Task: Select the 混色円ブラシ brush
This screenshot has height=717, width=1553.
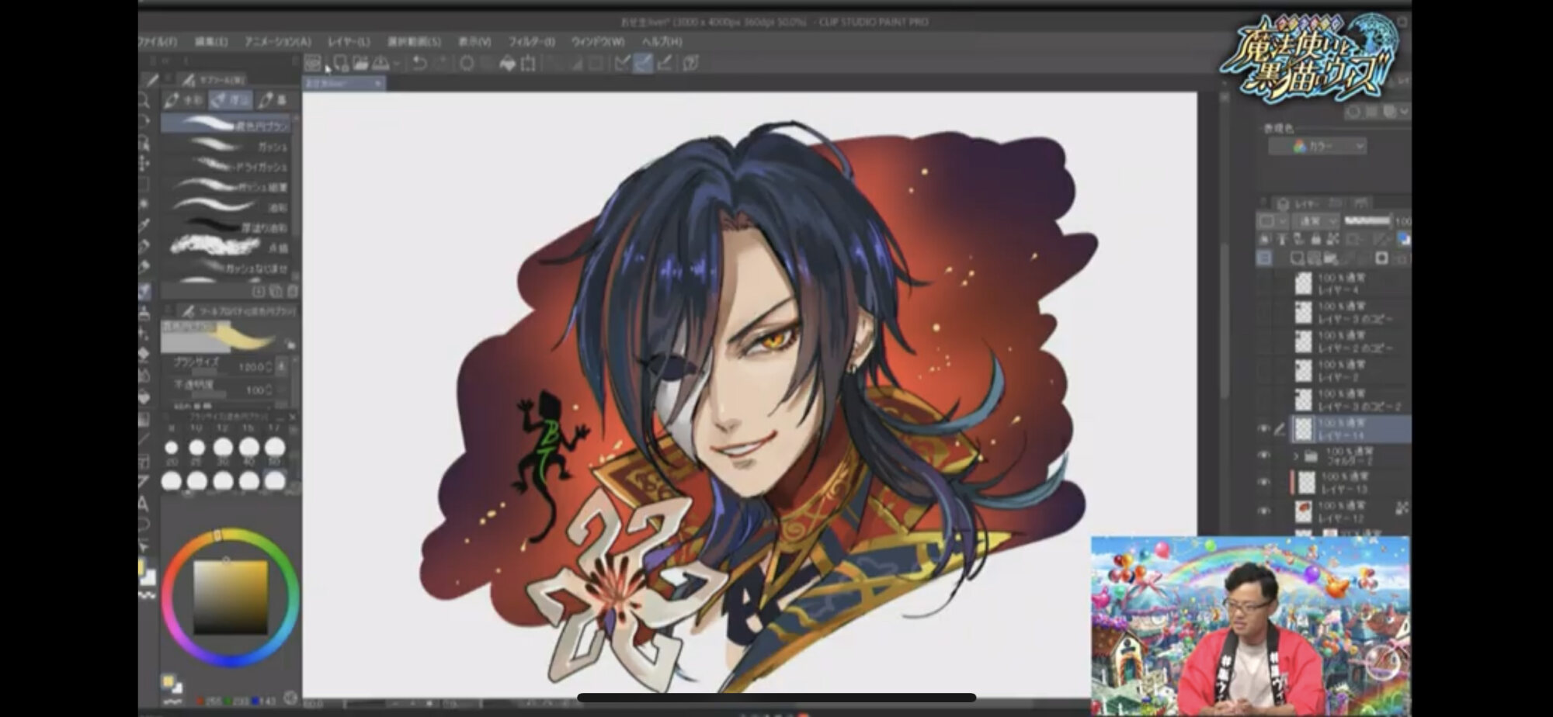Action: 226,124
